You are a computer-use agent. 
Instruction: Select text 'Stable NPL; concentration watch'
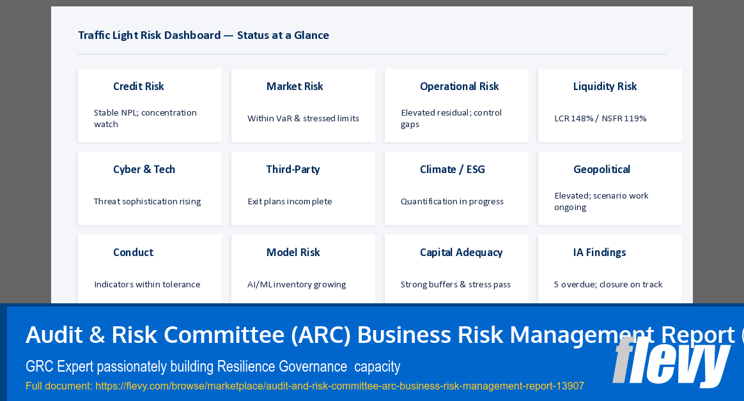click(145, 119)
